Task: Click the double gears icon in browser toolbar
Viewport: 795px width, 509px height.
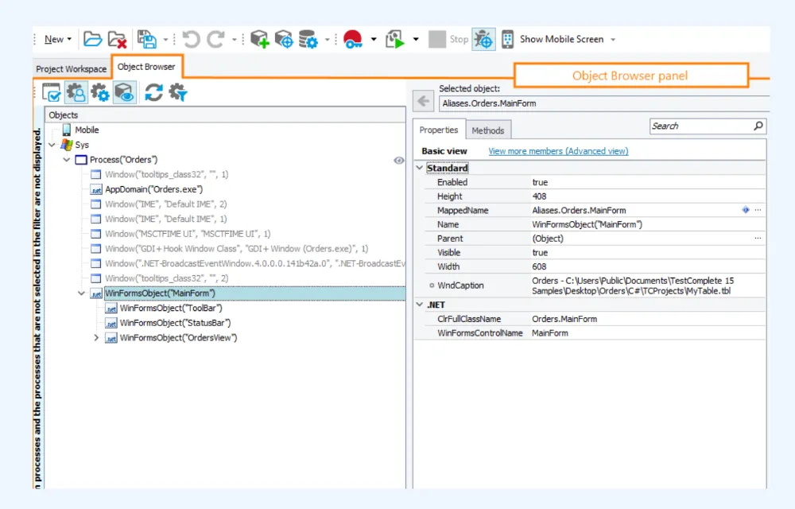Action: pos(100,93)
